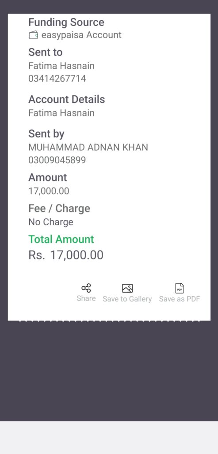Tap the dark area below the receipt
The width and height of the screenshot is (218, 454).
109,371
